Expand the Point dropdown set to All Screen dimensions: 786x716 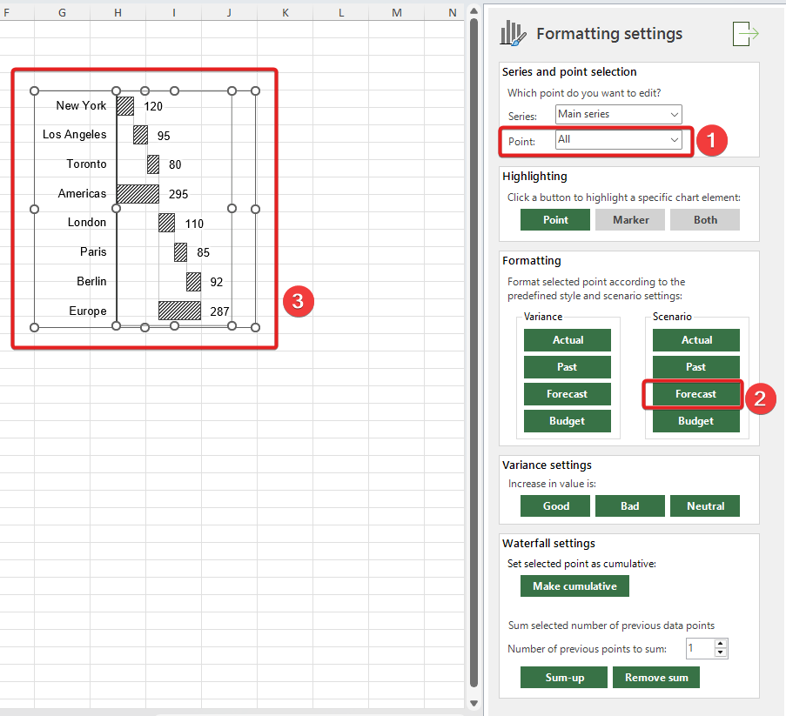(x=618, y=139)
